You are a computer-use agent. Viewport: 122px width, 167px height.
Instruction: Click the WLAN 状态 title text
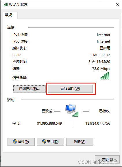click(x=18, y=4)
